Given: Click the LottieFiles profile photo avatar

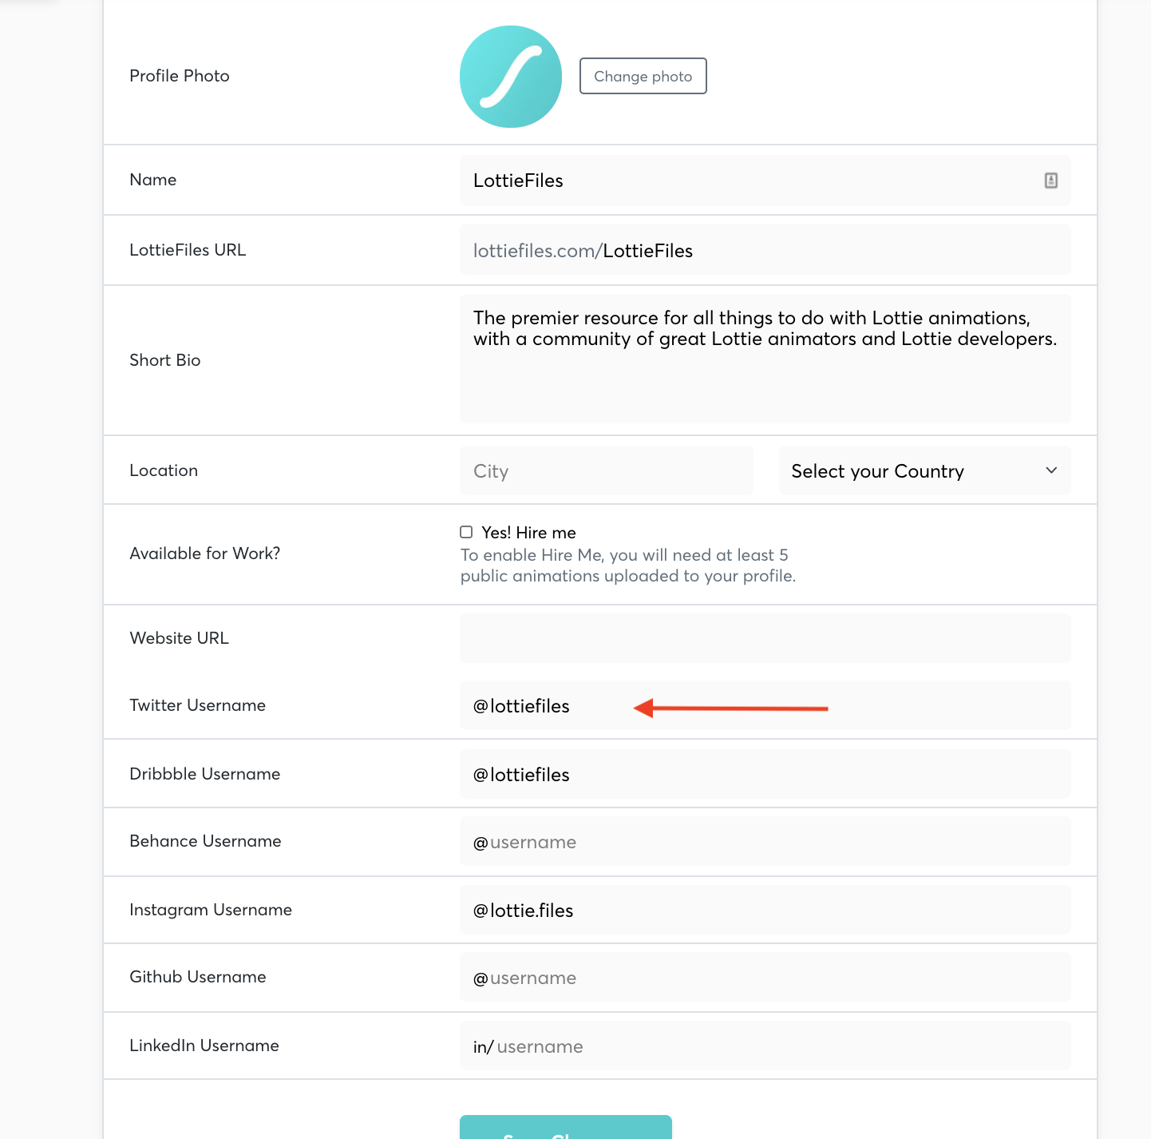Looking at the screenshot, I should (x=511, y=77).
